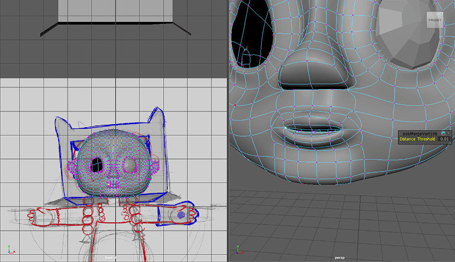Click the Distance Threshold label
455x262 pixels.
tap(418, 139)
